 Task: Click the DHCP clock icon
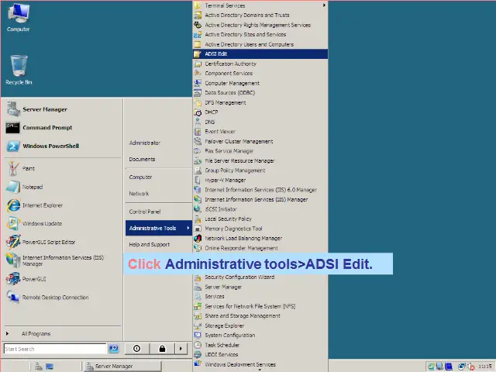[198, 112]
